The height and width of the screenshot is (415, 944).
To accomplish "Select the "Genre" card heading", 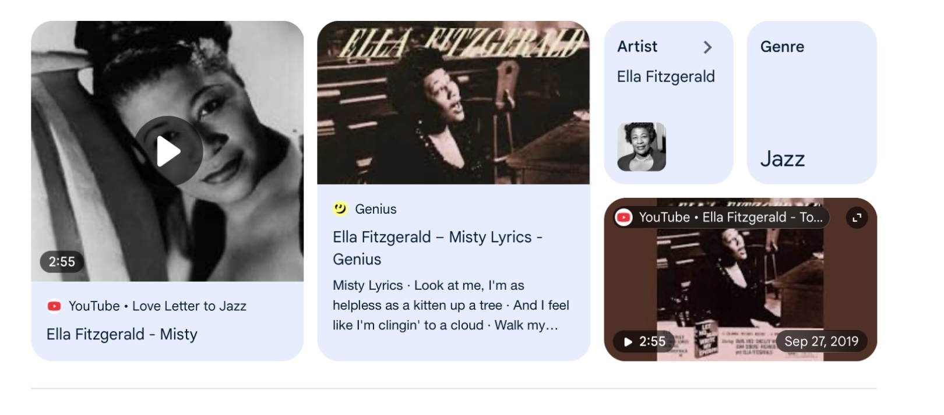I will coord(782,47).
